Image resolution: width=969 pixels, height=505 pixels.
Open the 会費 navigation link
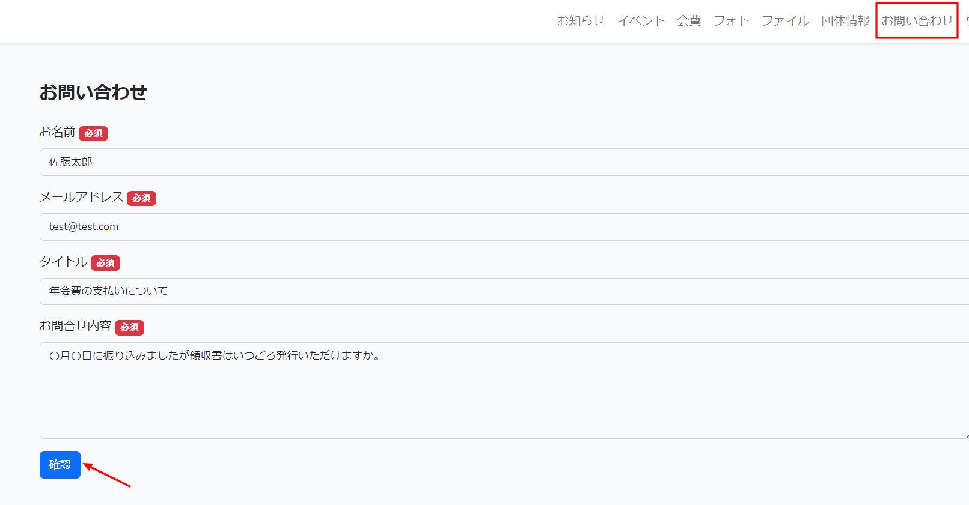point(689,21)
